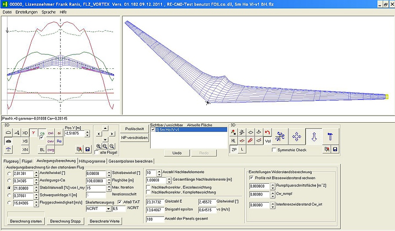
Task: Click the XD view button
Action: (25, 133)
